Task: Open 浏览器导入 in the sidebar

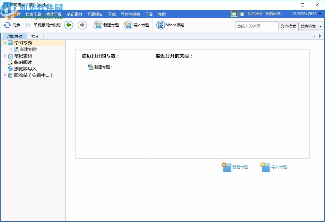Action: pos(10,69)
